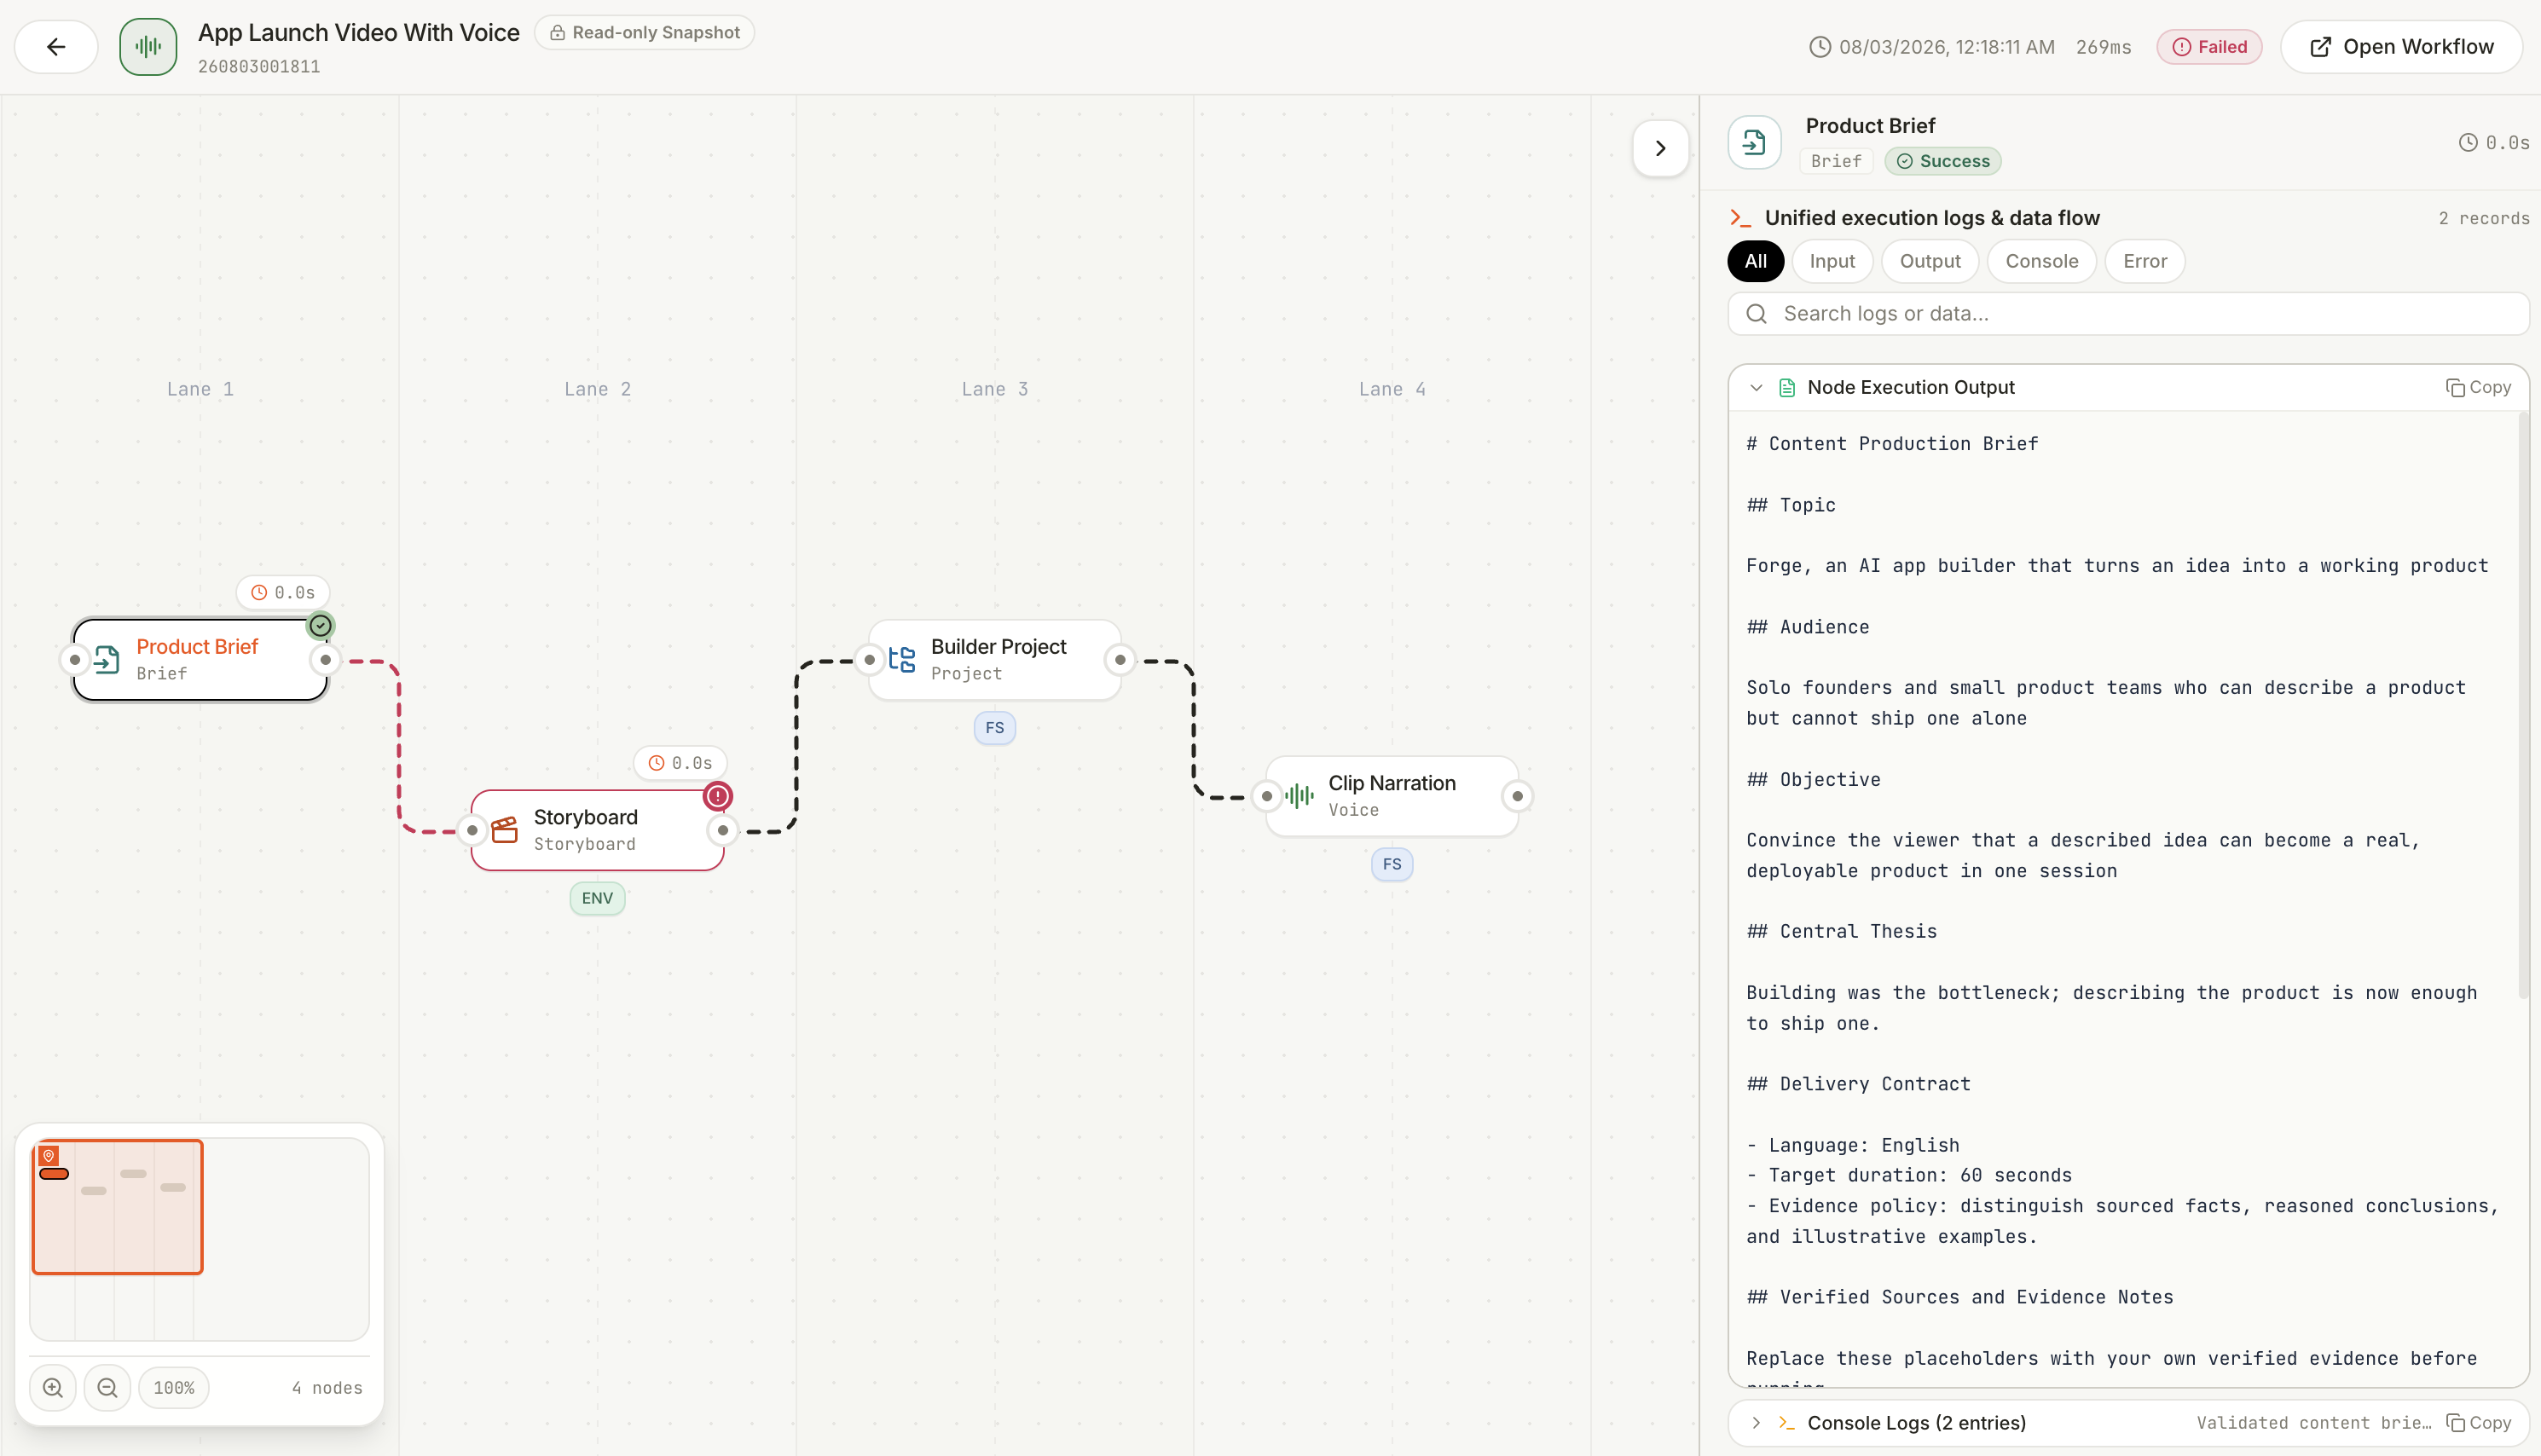
Task: Click the '## Delivery Contract' heading line
Action: pyautogui.click(x=1858, y=1084)
